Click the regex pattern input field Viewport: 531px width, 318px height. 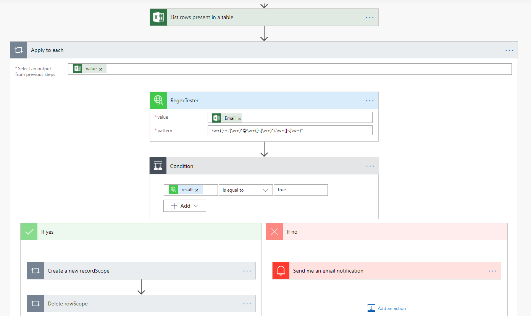point(290,130)
